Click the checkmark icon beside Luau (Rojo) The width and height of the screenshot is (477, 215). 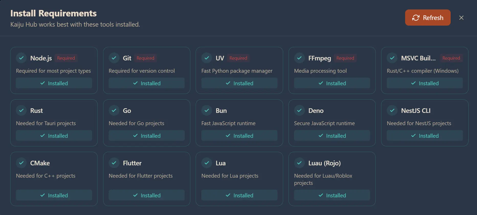(299, 163)
